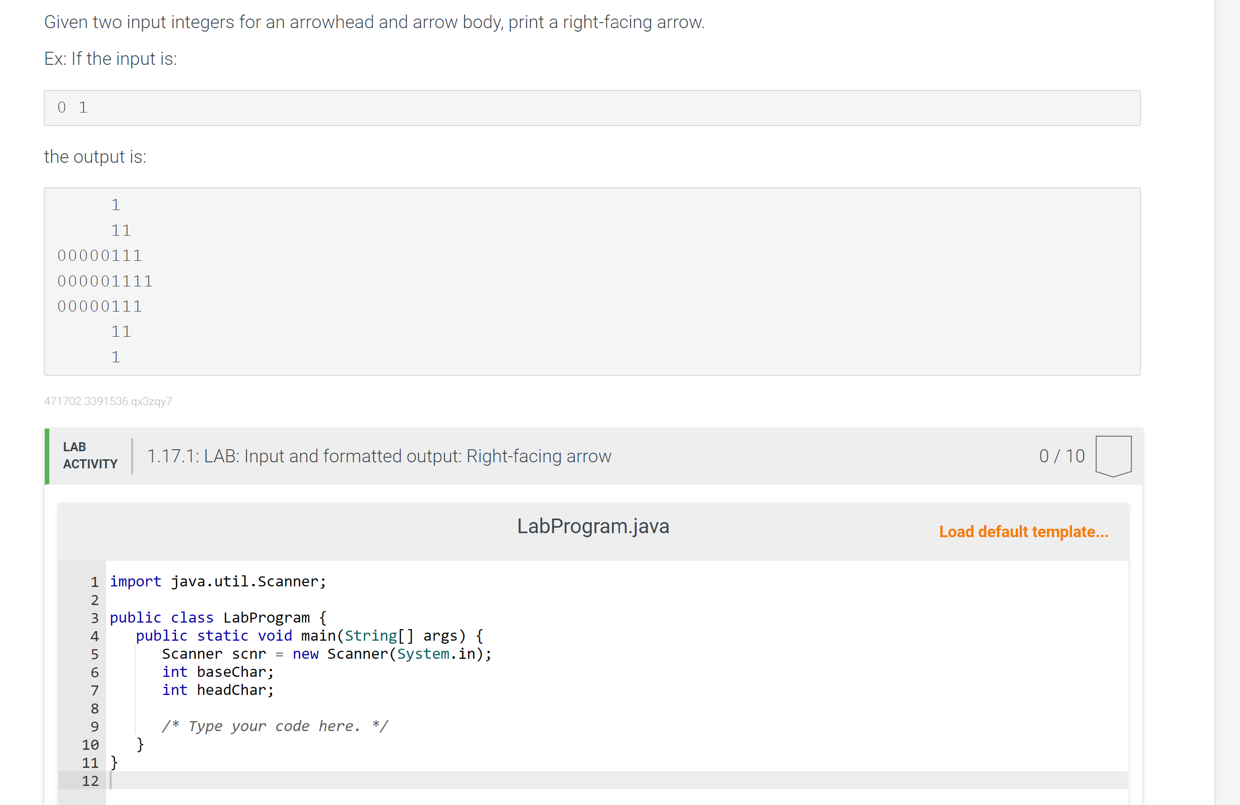
Task: Click the 0 / 10 score text
Action: click(1061, 456)
